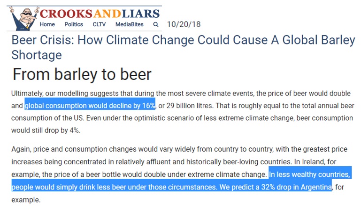
Task: Click the 'would still drop by 4%' text
Action: (x=46, y=131)
